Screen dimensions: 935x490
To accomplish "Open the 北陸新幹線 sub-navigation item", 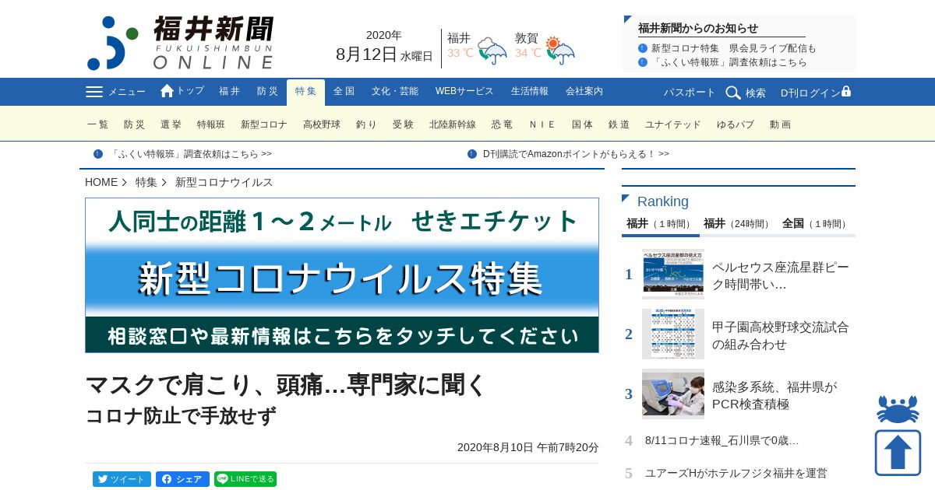I will tap(453, 124).
